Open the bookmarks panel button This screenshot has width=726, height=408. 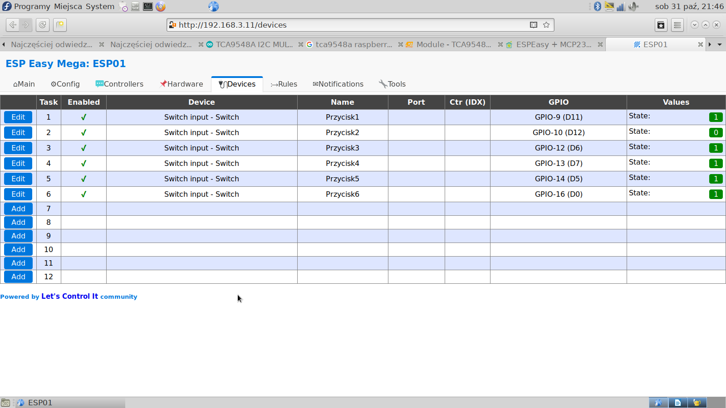(x=661, y=25)
